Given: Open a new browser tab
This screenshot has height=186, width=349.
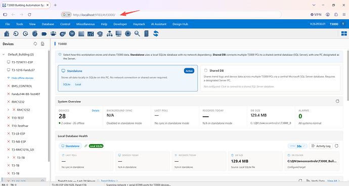Looking at the screenshot, I should (55, 5).
